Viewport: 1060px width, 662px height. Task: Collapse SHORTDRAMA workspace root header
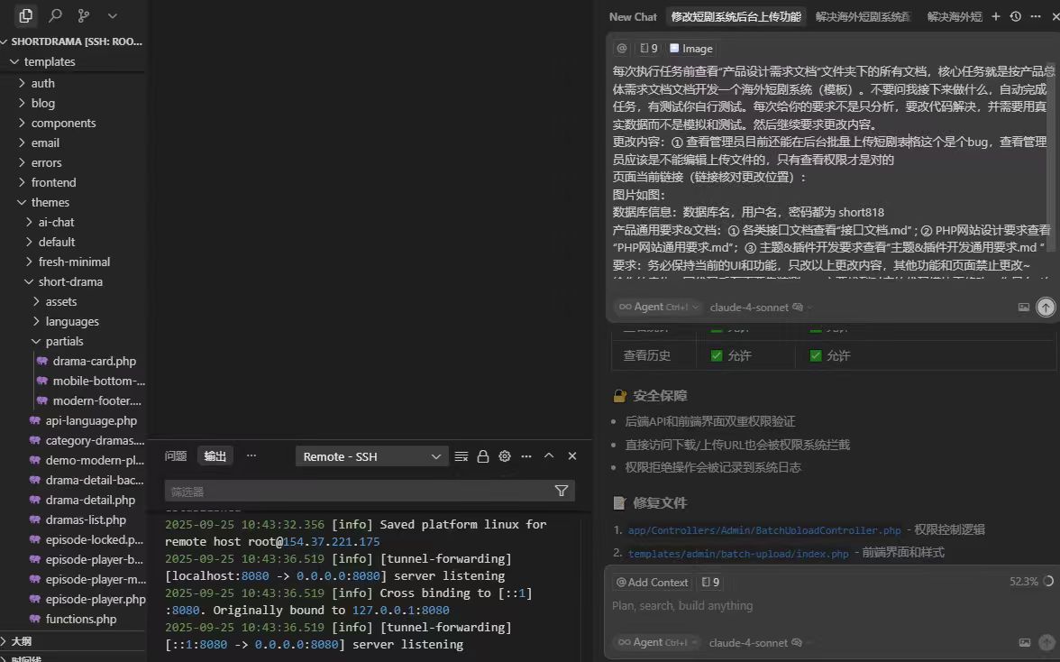(x=72, y=41)
